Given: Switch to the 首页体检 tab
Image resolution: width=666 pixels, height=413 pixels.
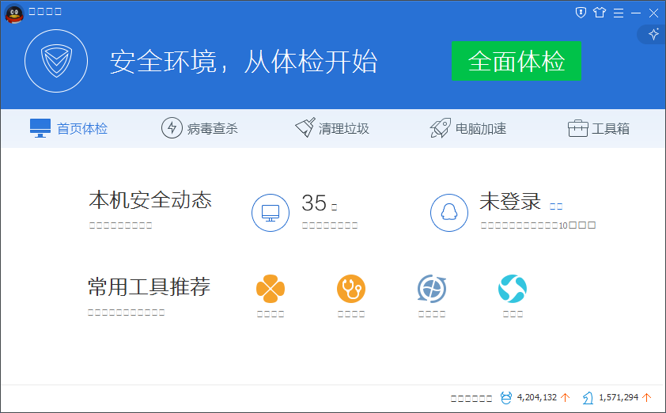Looking at the screenshot, I should pos(69,128).
